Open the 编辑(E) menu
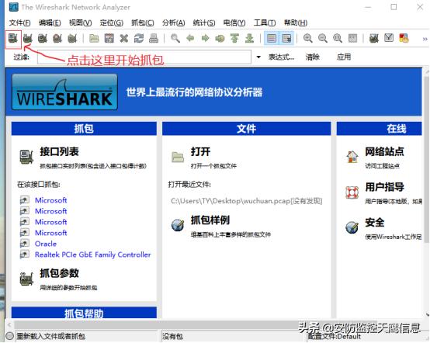Viewport: 430px width, 343px height. pos(50,23)
